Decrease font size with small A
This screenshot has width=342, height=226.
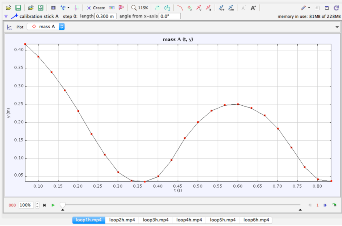(243, 8)
